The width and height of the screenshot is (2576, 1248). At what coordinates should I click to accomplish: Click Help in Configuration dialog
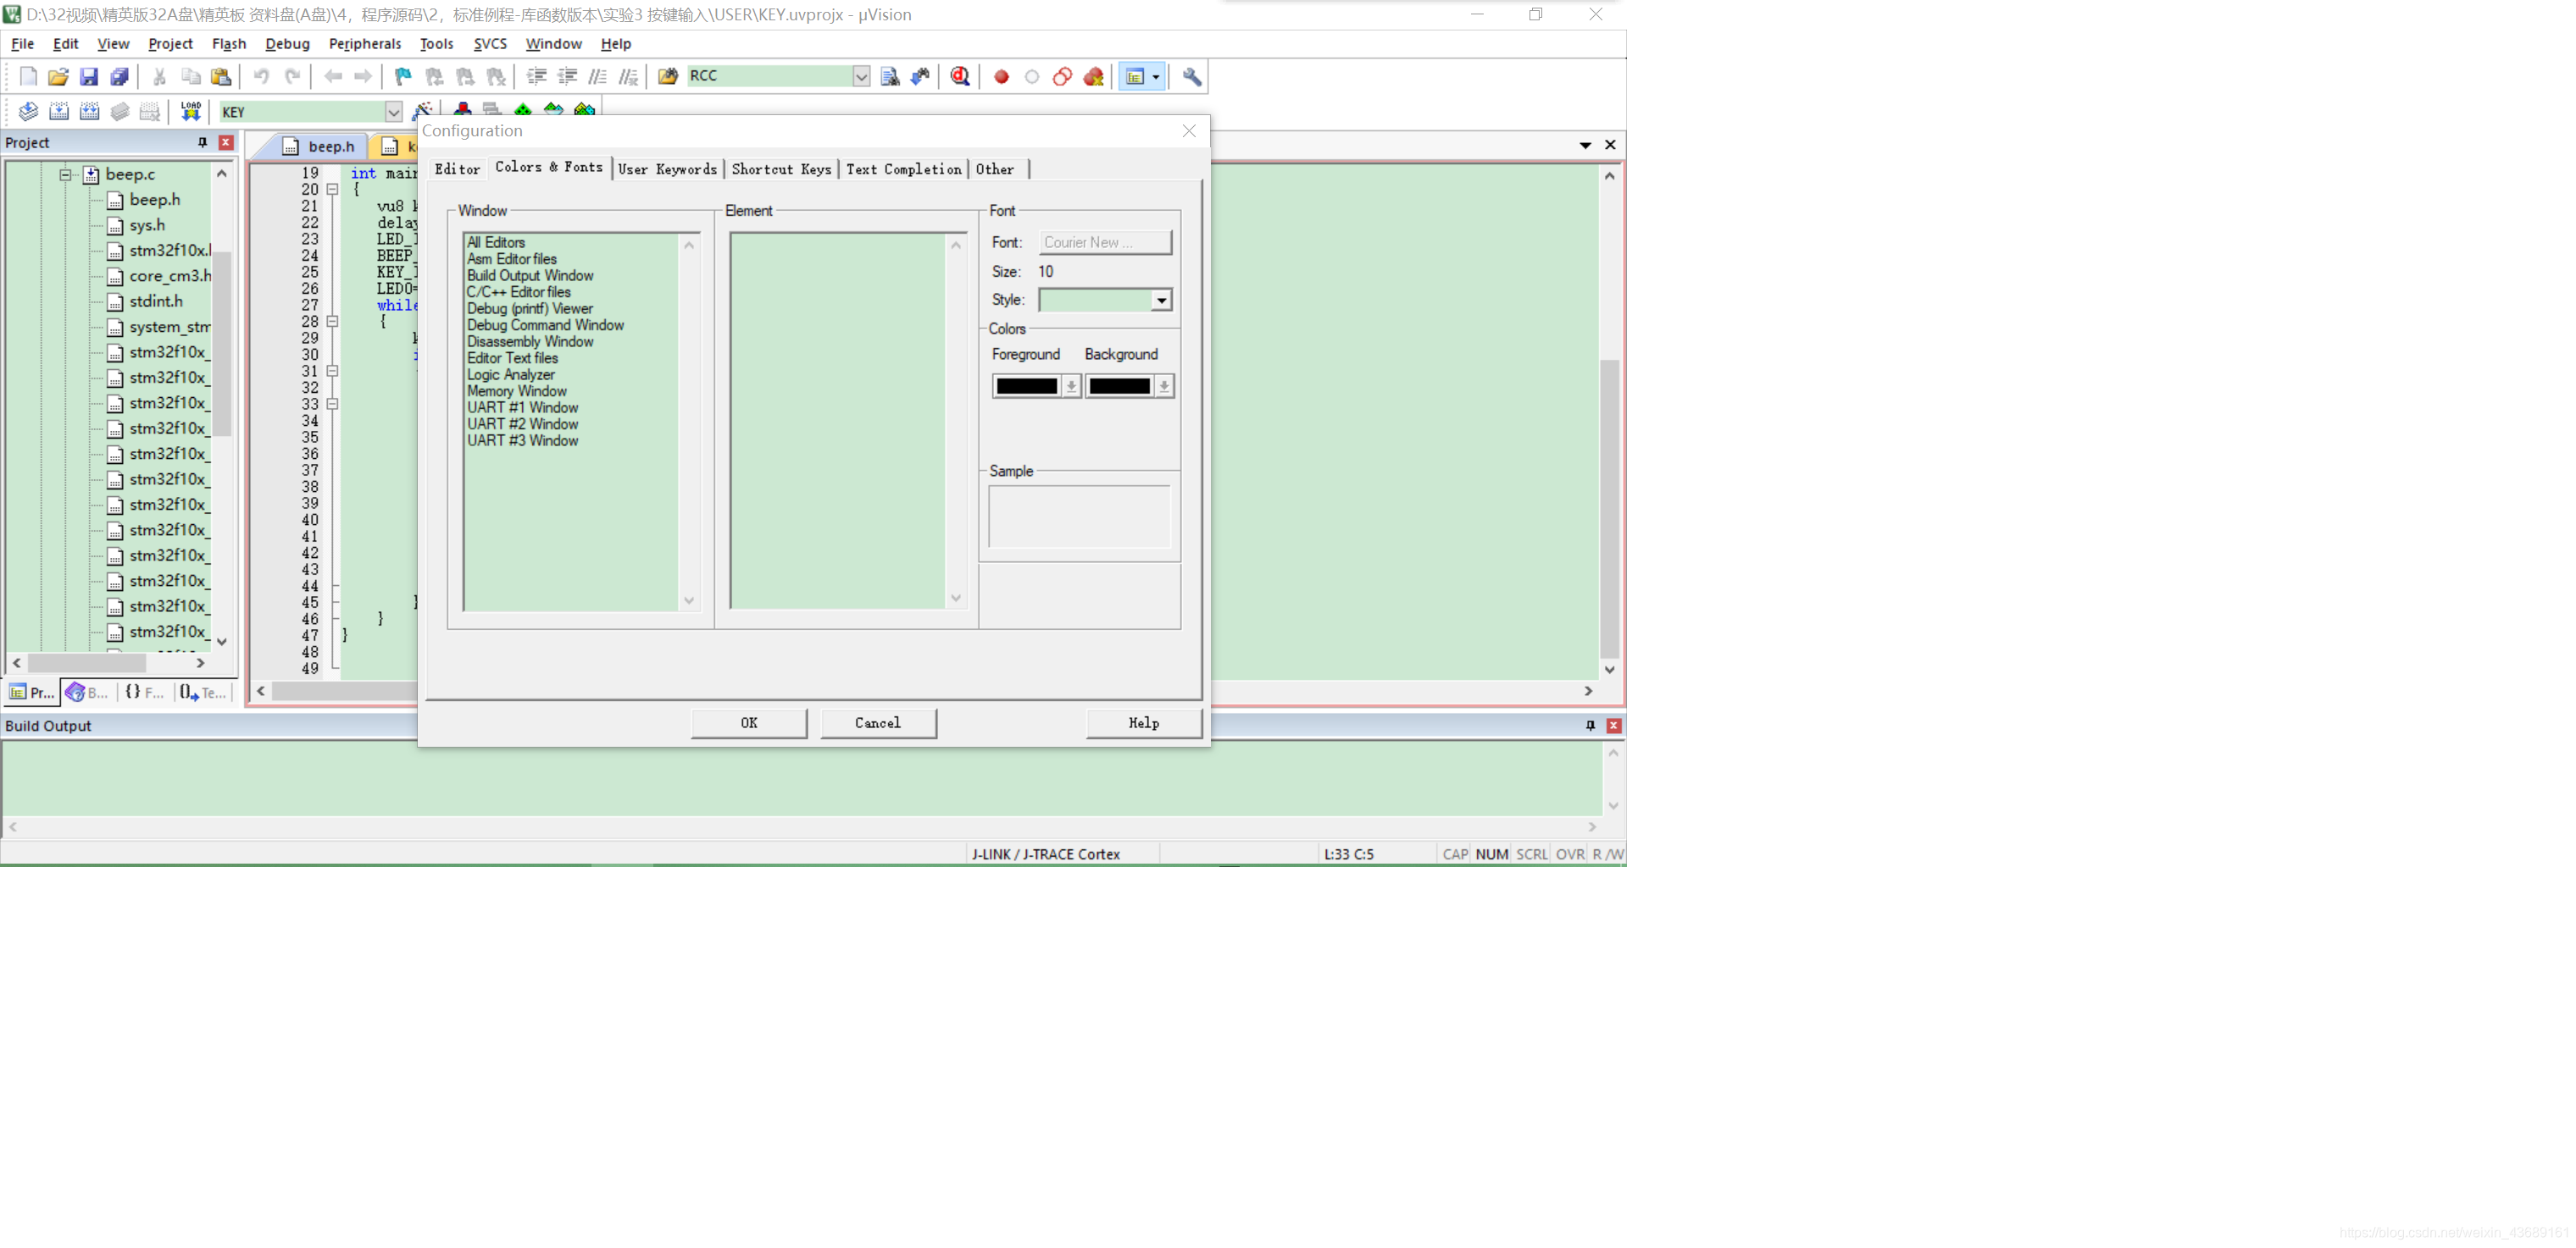(x=1144, y=722)
